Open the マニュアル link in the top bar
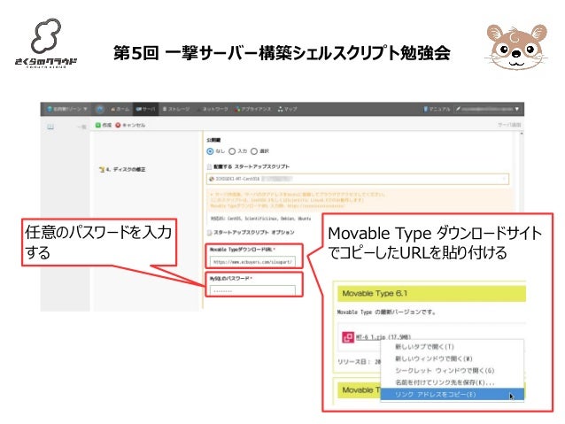565x424 pixels. (x=437, y=109)
